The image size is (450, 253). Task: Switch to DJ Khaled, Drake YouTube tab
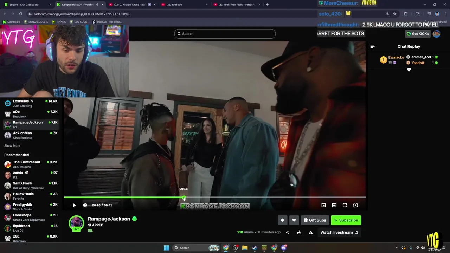coord(132,5)
